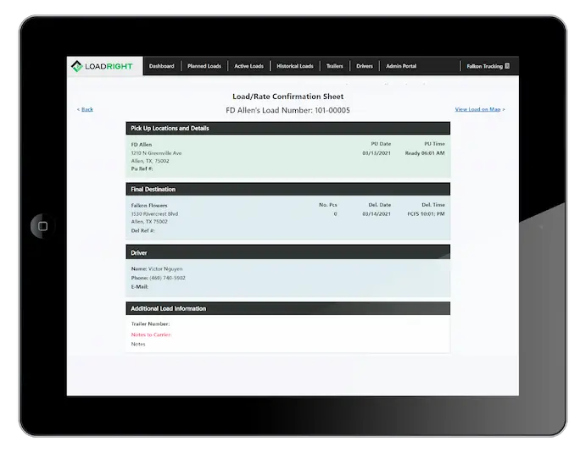Open the Admin Portal
The height and width of the screenshot is (453, 580).
[401, 66]
